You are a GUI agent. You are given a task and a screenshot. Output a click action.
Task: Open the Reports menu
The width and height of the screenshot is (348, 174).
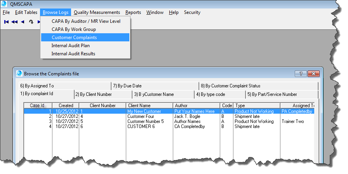(133, 12)
